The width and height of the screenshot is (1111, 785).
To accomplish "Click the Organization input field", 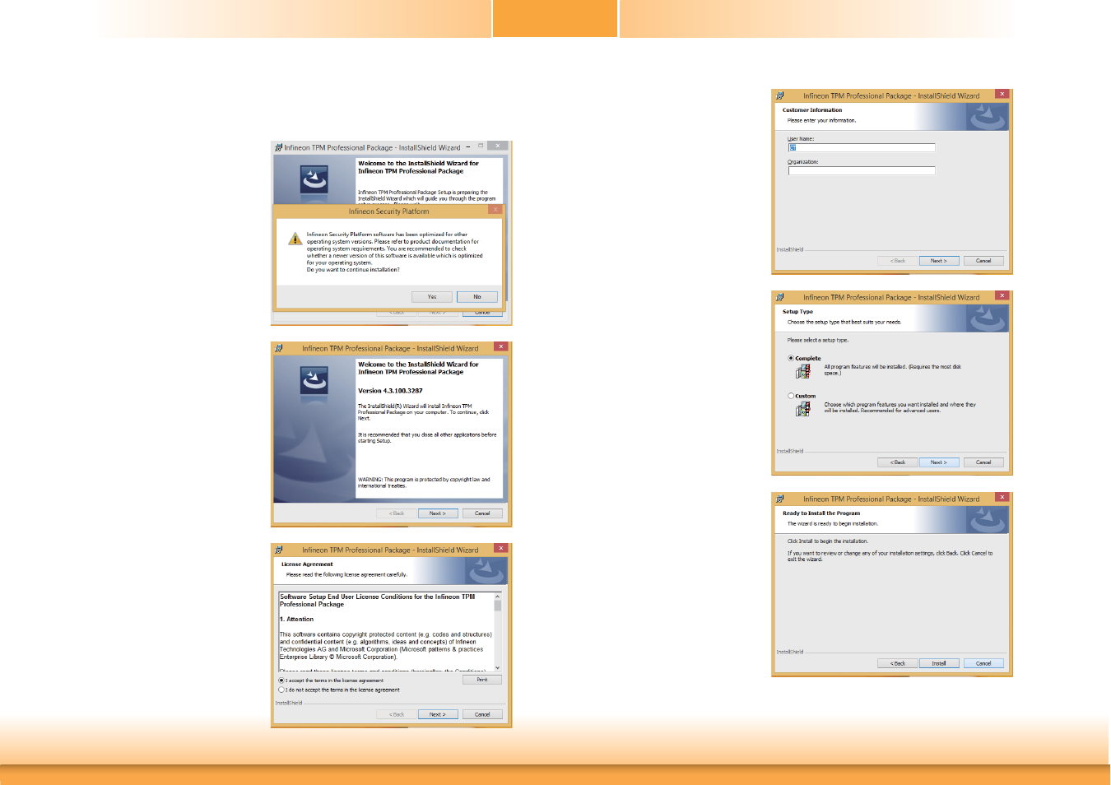I will (x=862, y=171).
